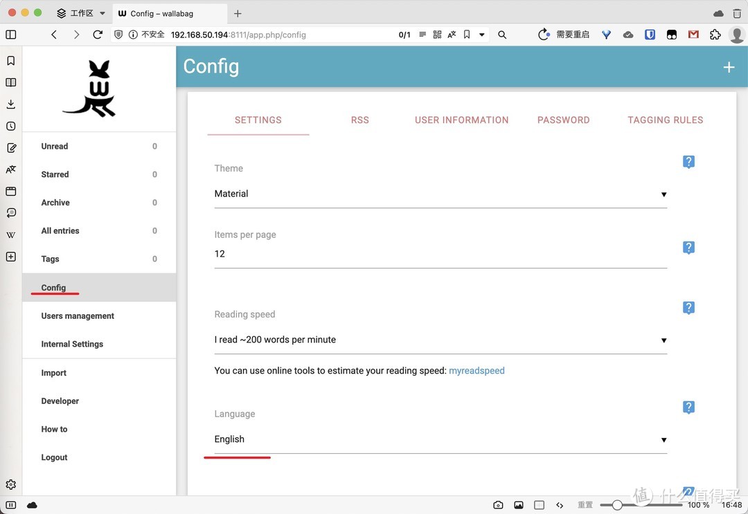Viewport: 748px width, 514px height.
Task: Click the Items per page input field
Action: pyautogui.click(x=440, y=254)
